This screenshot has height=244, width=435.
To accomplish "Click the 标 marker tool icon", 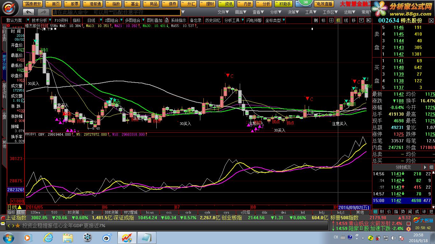I will (x=324, y=20).
